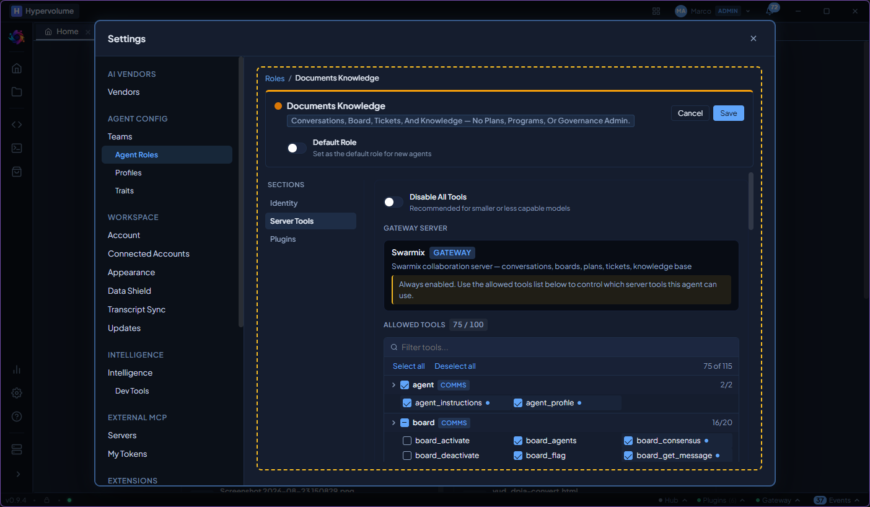Click the Hypervolume H logo icon
This screenshot has width=870, height=507.
tap(17, 11)
